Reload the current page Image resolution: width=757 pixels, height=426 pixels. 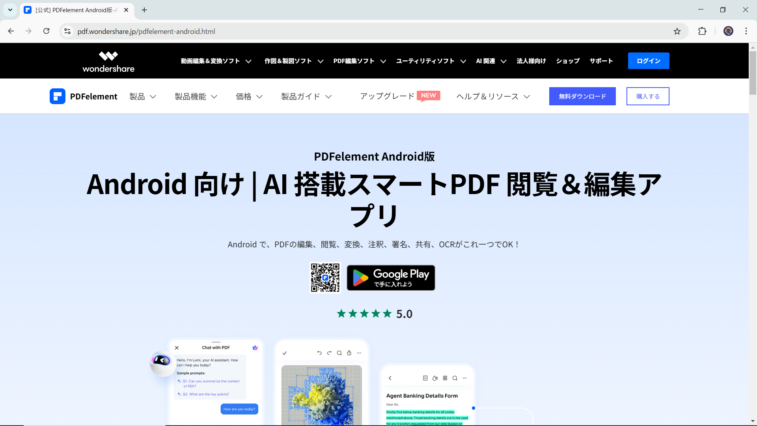pos(47,31)
